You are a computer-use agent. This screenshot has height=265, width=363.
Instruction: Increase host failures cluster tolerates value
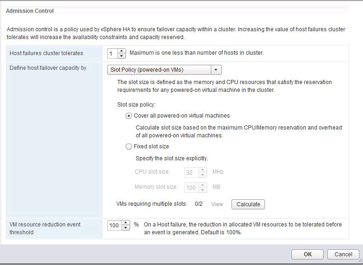pyautogui.click(x=121, y=51)
